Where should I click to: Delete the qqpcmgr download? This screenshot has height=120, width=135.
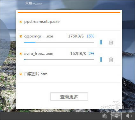pos(111,42)
